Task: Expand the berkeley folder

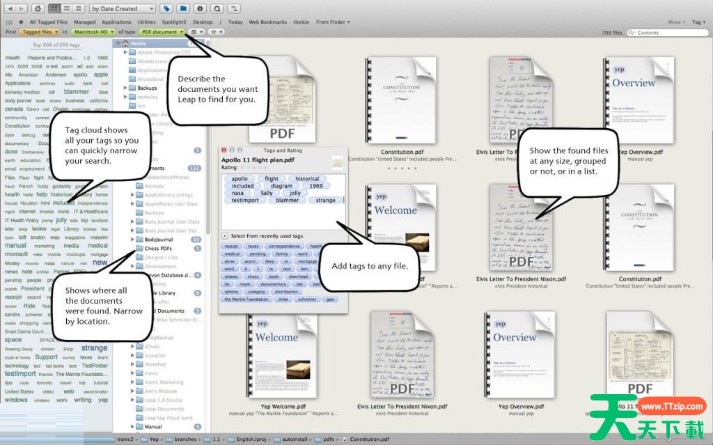Action: tap(125, 97)
